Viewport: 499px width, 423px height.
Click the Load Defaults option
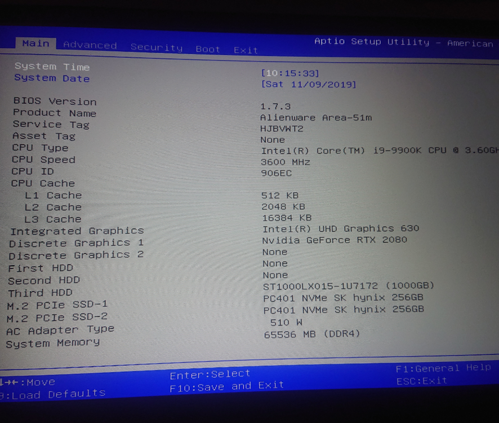click(54, 394)
